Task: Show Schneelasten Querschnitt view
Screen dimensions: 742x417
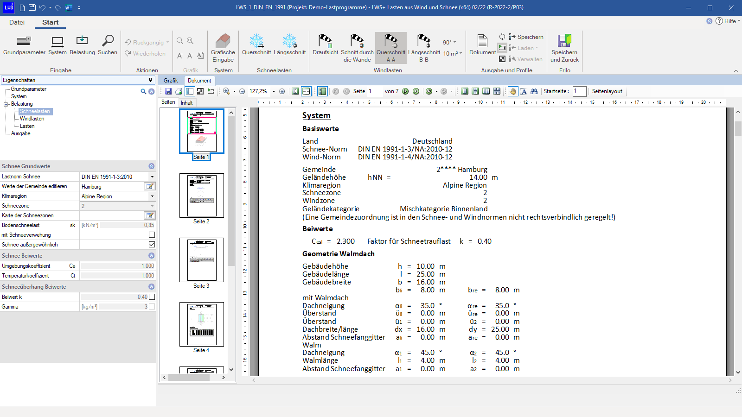Action: [256, 45]
